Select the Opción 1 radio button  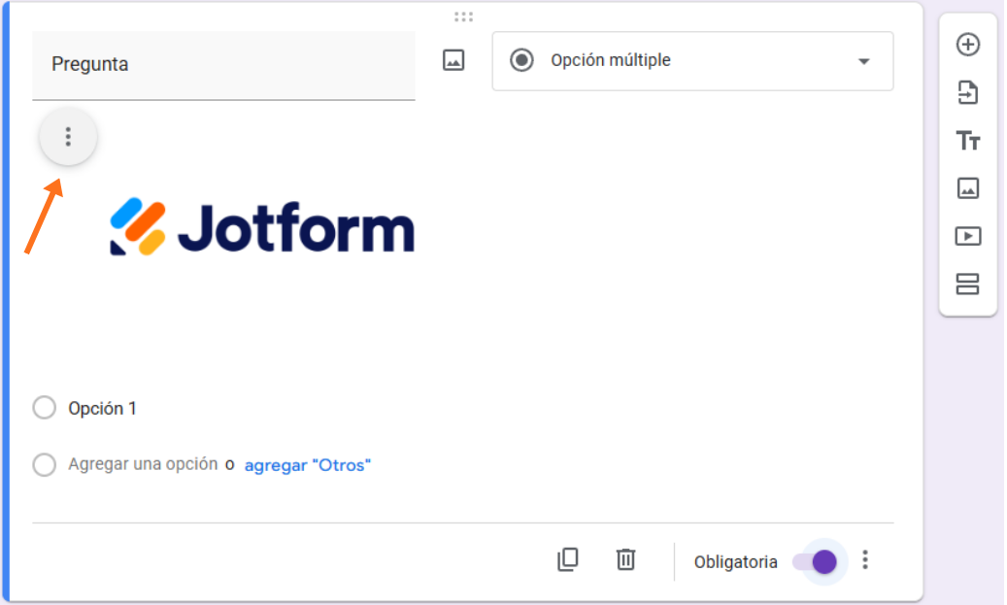pos(44,407)
